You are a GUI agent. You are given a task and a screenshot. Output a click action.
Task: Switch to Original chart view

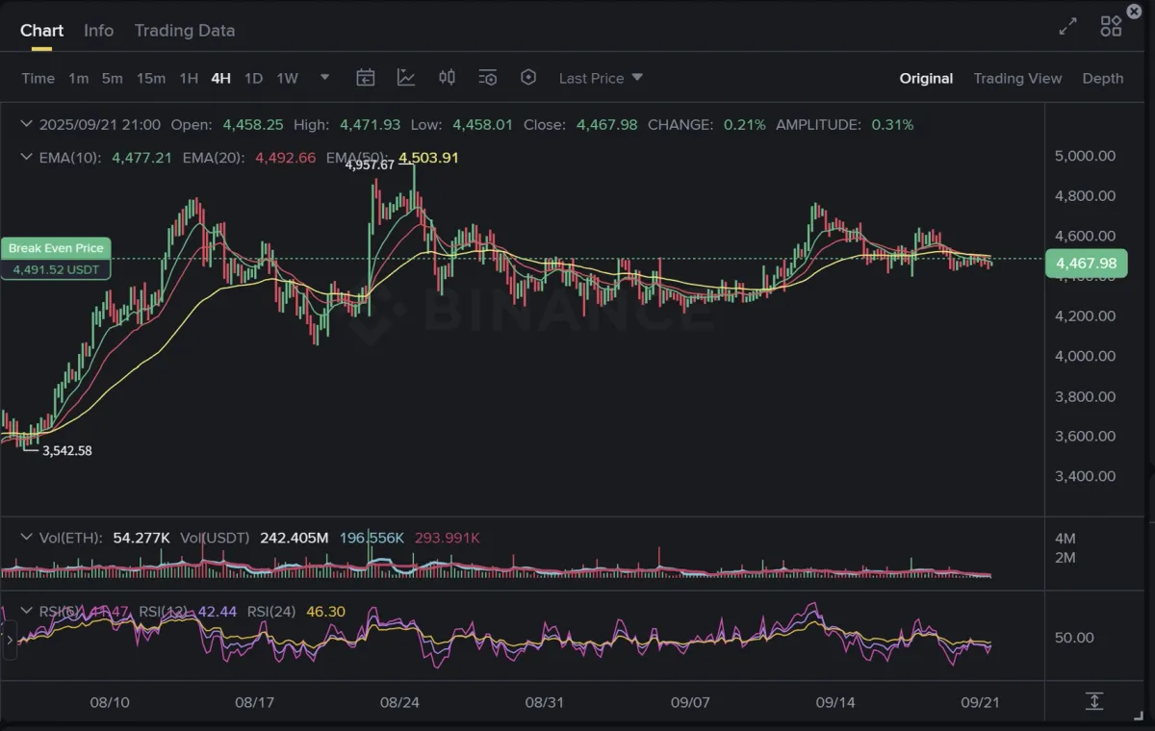(926, 78)
